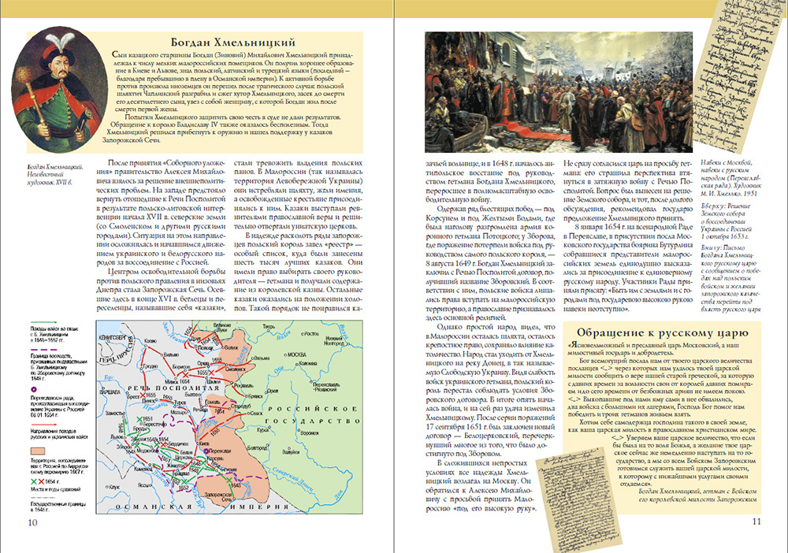788x553 pixels.
Task: Click the paragraph beginning "Однако простой народ видел"
Action: click(490, 390)
